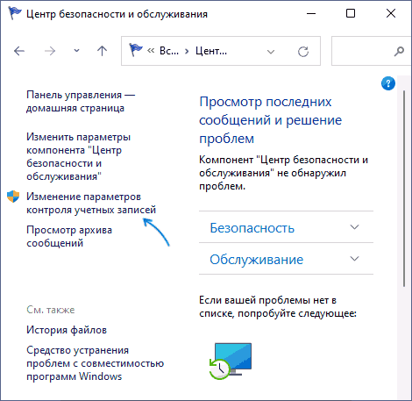This screenshot has width=412, height=401.
Task: Open Изменить параметры компонента link
Action: click(x=78, y=156)
